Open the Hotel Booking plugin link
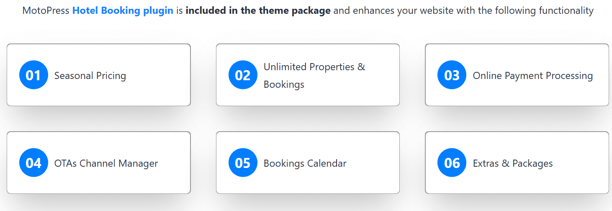 123,10
